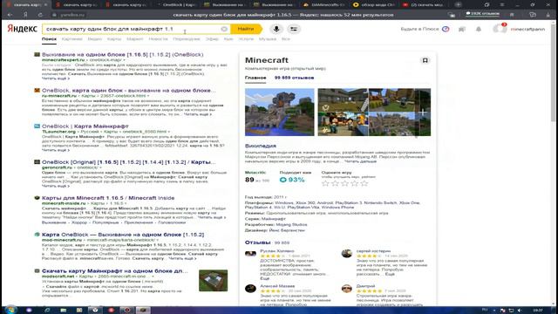Screen dimensions: 558x314
Task: Rate the game with the fifth star
Action: [x=364, y=184]
